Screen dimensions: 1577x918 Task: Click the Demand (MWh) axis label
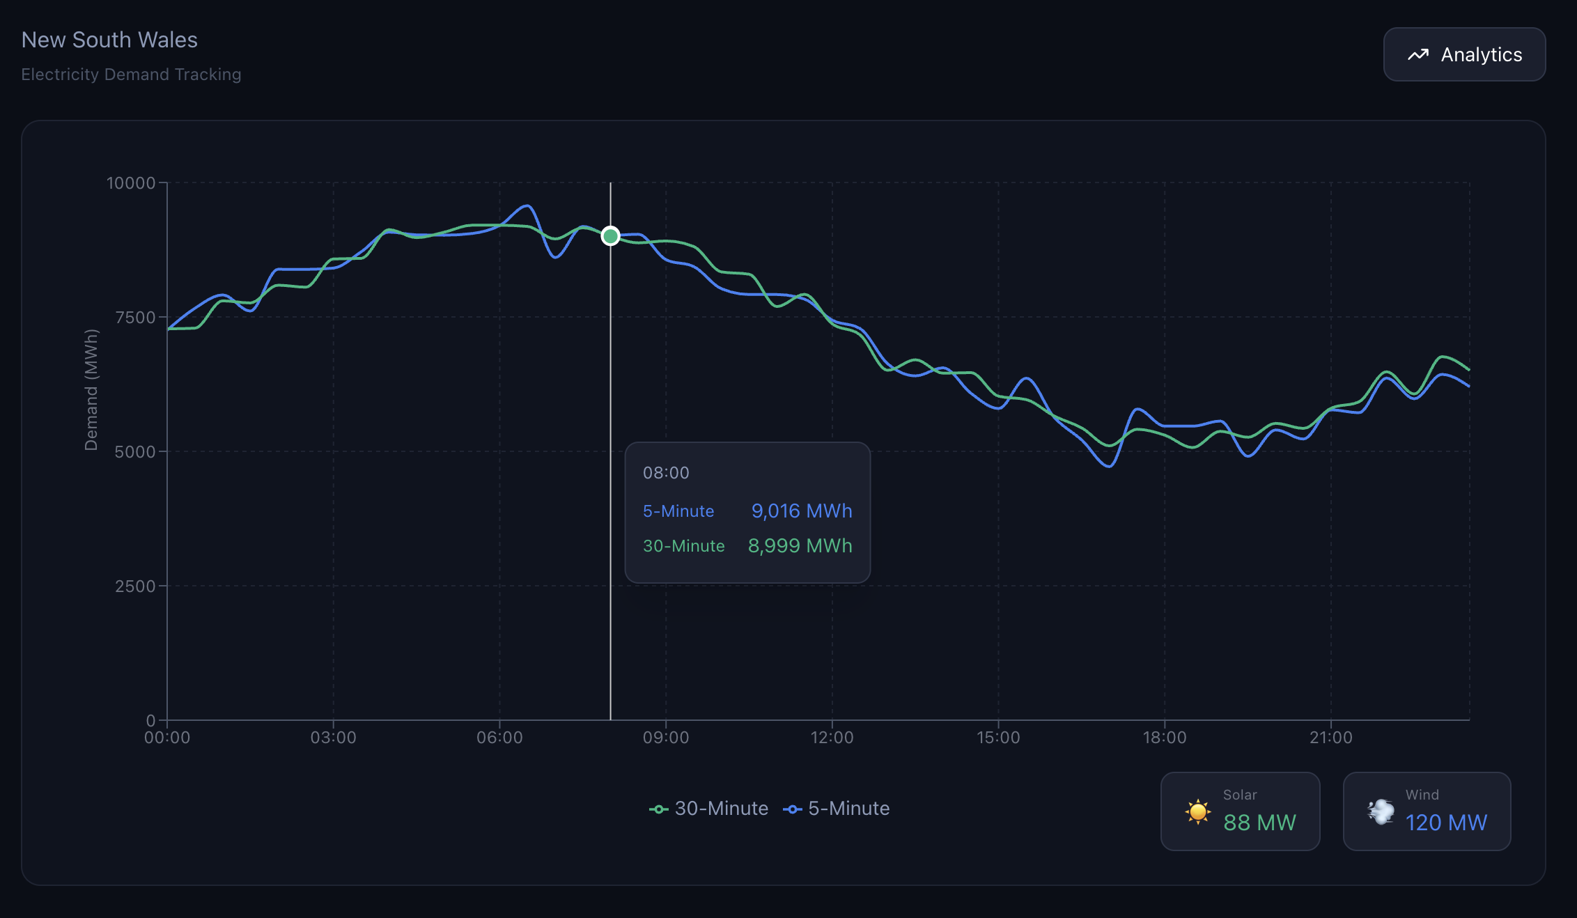point(91,390)
